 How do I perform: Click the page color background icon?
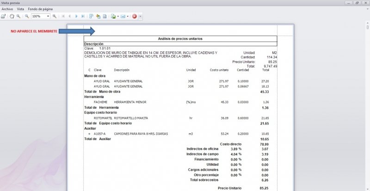click(98, 16)
